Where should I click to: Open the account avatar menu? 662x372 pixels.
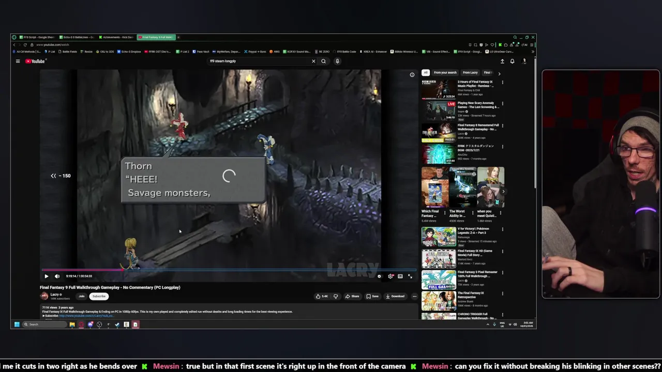[524, 61]
